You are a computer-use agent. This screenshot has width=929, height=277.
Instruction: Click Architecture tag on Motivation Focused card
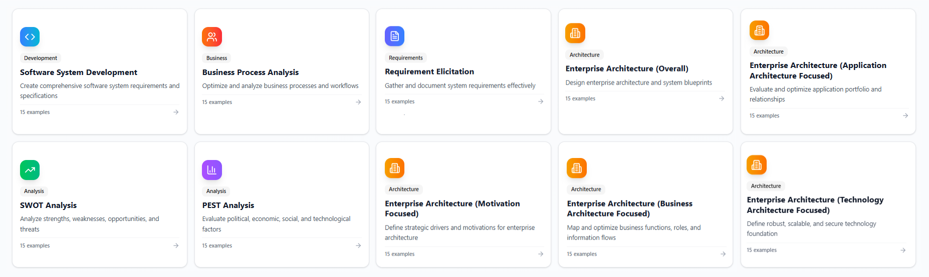[404, 189]
